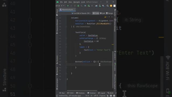172x97 pixels.
Task: Close the MainActivity.kt tab
Action: (x=74, y=10)
